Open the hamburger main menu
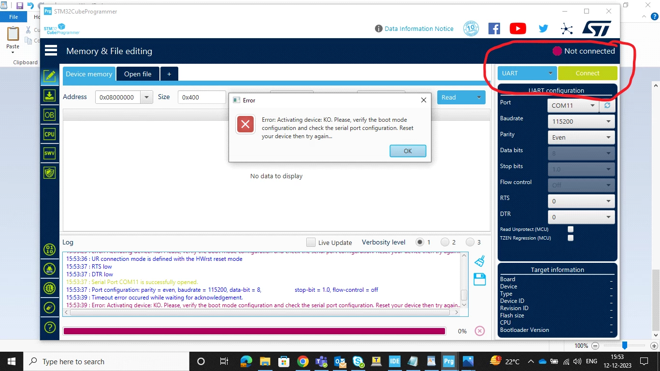 (x=51, y=51)
